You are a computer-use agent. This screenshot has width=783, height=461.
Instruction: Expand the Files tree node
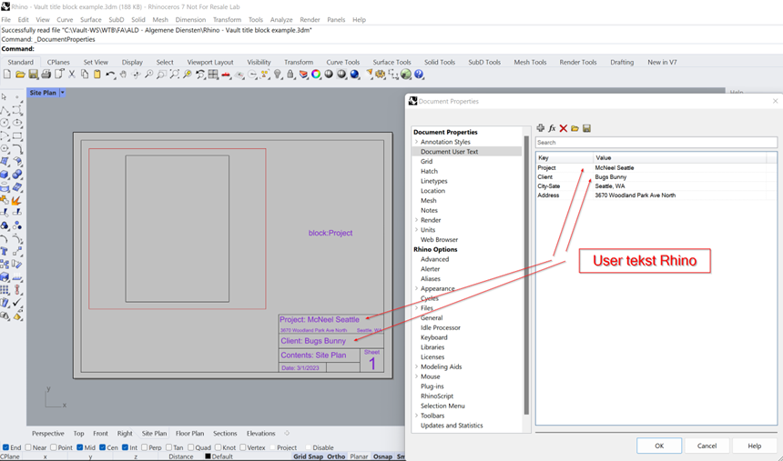(x=416, y=308)
